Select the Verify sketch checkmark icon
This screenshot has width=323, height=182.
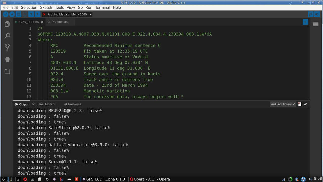[6, 14]
